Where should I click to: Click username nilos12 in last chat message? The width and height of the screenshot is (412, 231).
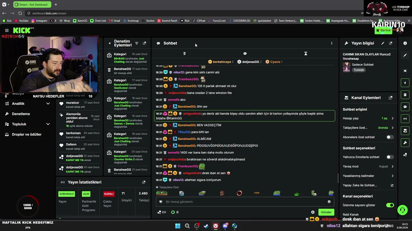point(178,180)
